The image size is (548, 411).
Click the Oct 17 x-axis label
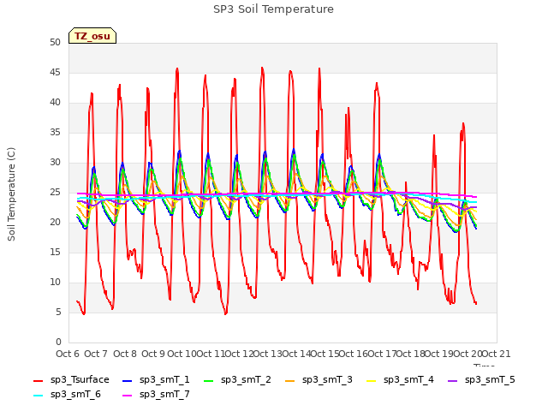(x=383, y=354)
